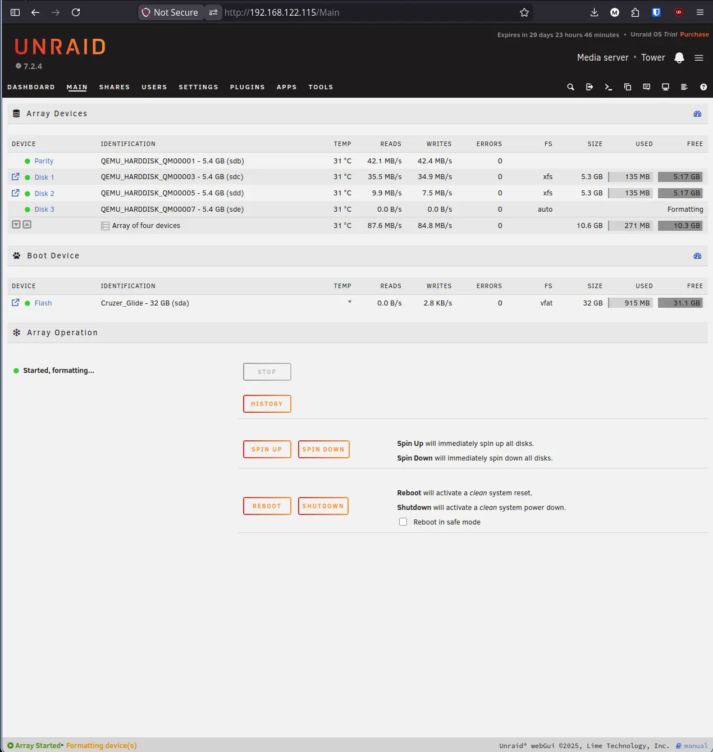
Task: Browse Disk 1 via its folder icon
Action: point(16,177)
